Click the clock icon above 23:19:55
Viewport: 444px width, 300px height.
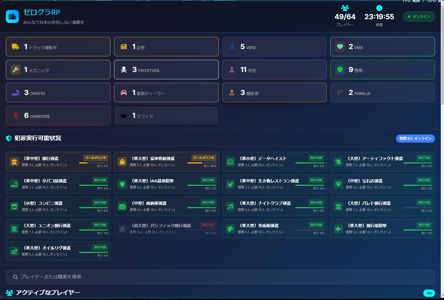[379, 8]
